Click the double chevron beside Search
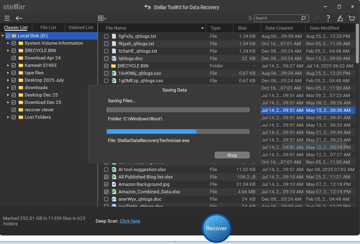The height and width of the screenshot is (244, 360). tap(250, 18)
